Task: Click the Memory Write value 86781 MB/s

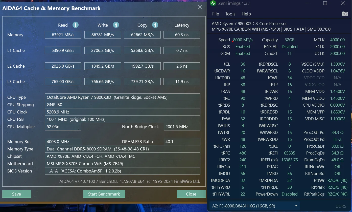Action: coord(103,35)
